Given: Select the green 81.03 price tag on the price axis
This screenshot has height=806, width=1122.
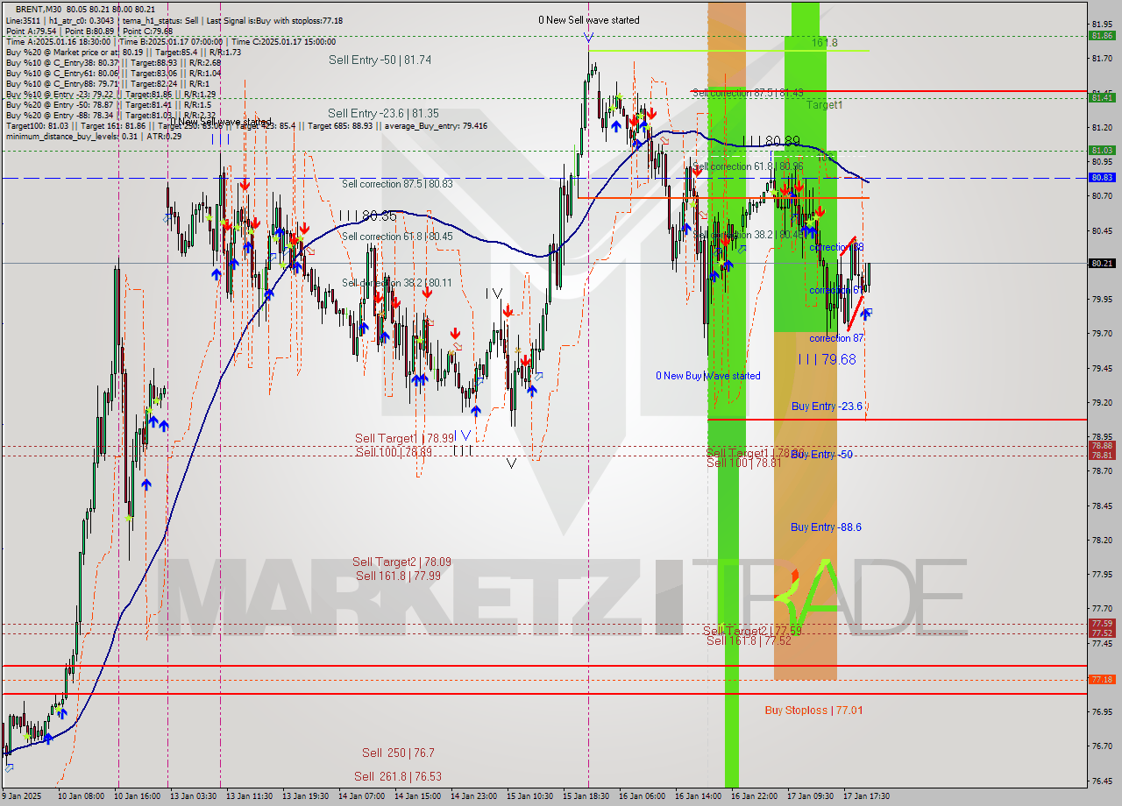Looking at the screenshot, I should 1102,151.
